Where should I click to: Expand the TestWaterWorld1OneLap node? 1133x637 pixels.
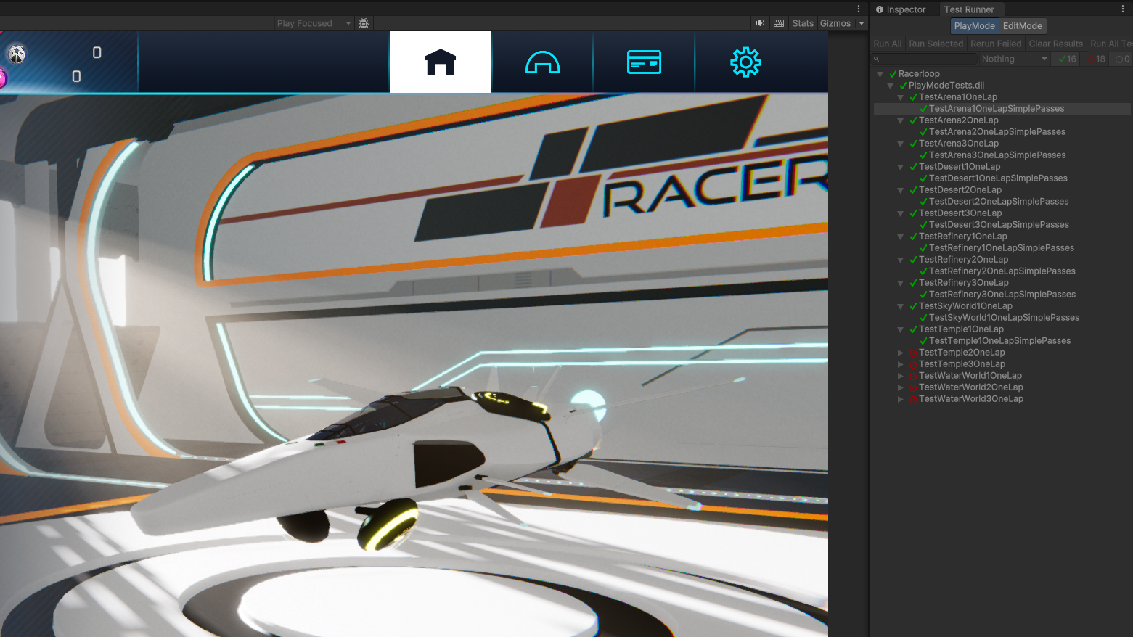(900, 376)
